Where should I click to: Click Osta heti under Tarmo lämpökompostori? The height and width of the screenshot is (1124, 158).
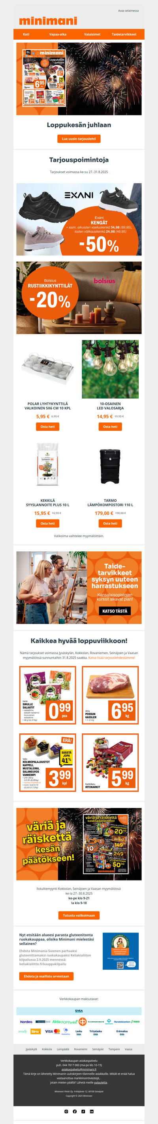110,523
